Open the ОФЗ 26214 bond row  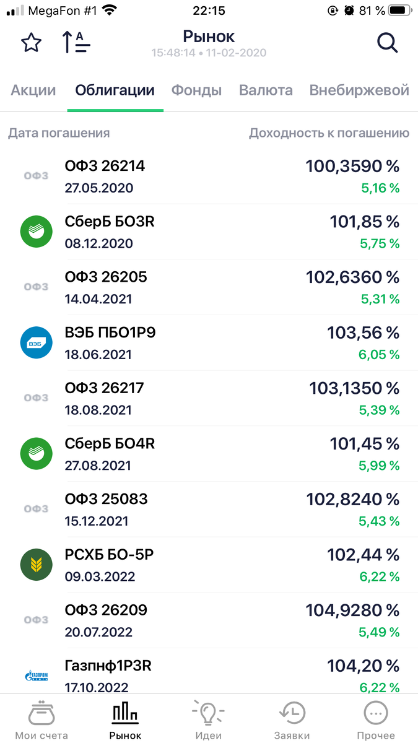point(209,176)
